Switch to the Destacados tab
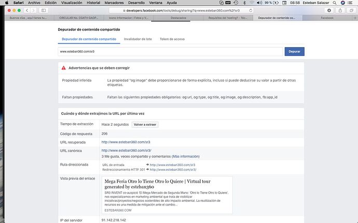Image resolution: width=358 pixels, height=223 pixels. (x=178, y=18)
